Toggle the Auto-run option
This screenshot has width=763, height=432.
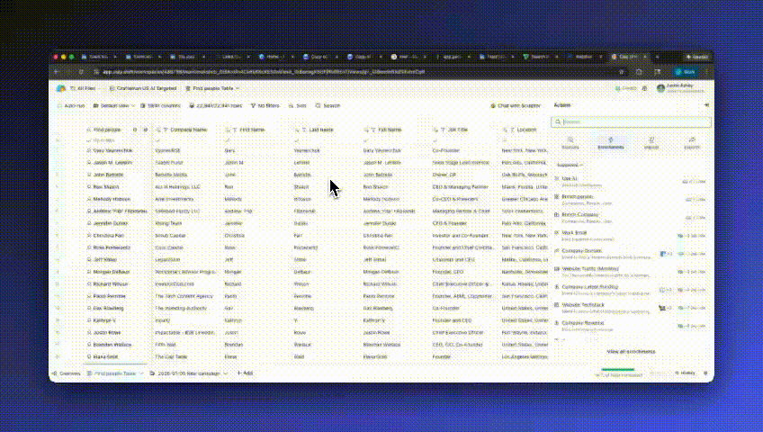[71, 105]
